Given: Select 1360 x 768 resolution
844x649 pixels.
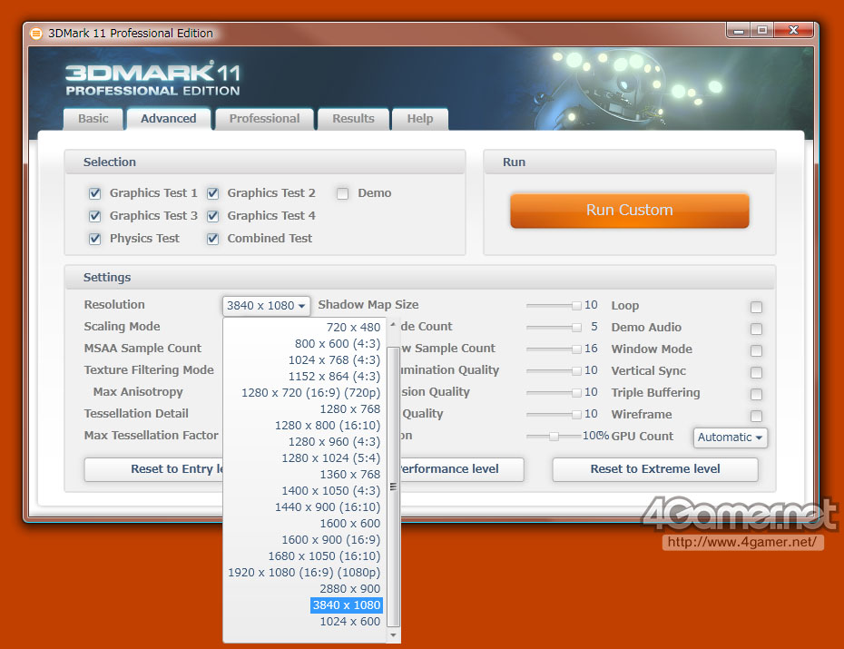Looking at the screenshot, I should coord(350,475).
